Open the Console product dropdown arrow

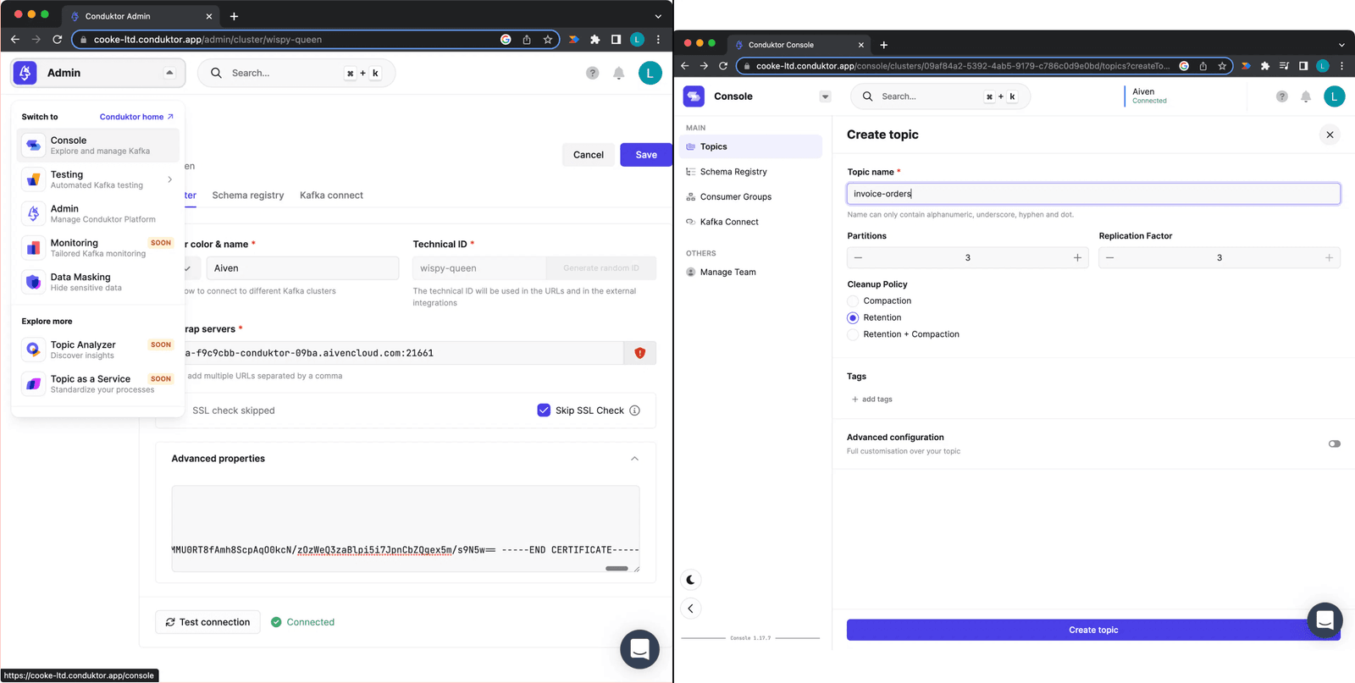coord(825,96)
